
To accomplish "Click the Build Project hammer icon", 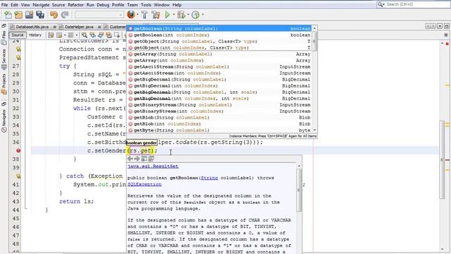I will click(x=144, y=15).
